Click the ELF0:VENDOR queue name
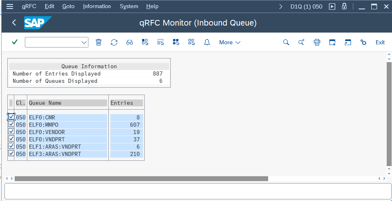This screenshot has height=201, width=392. [x=47, y=132]
